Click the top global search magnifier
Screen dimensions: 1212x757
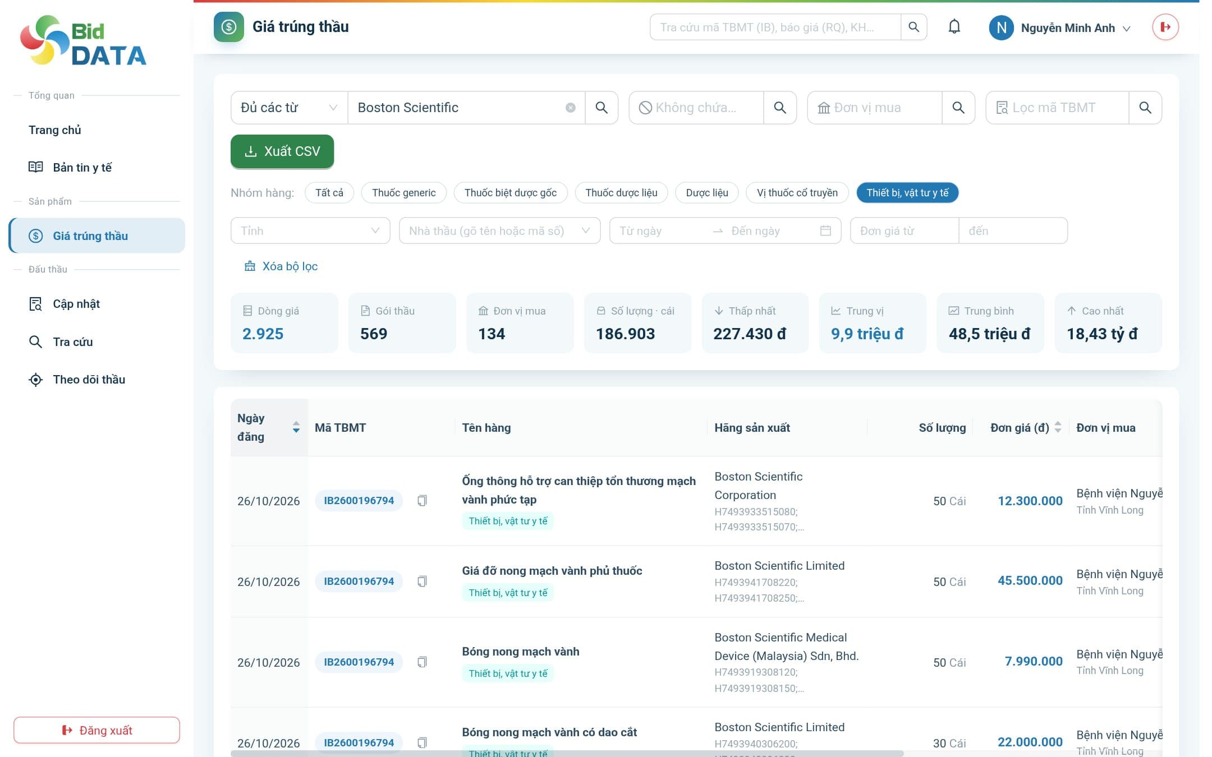point(913,27)
